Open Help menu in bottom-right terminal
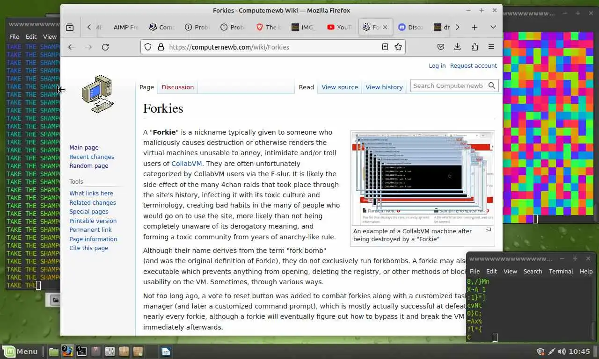 [x=586, y=271]
